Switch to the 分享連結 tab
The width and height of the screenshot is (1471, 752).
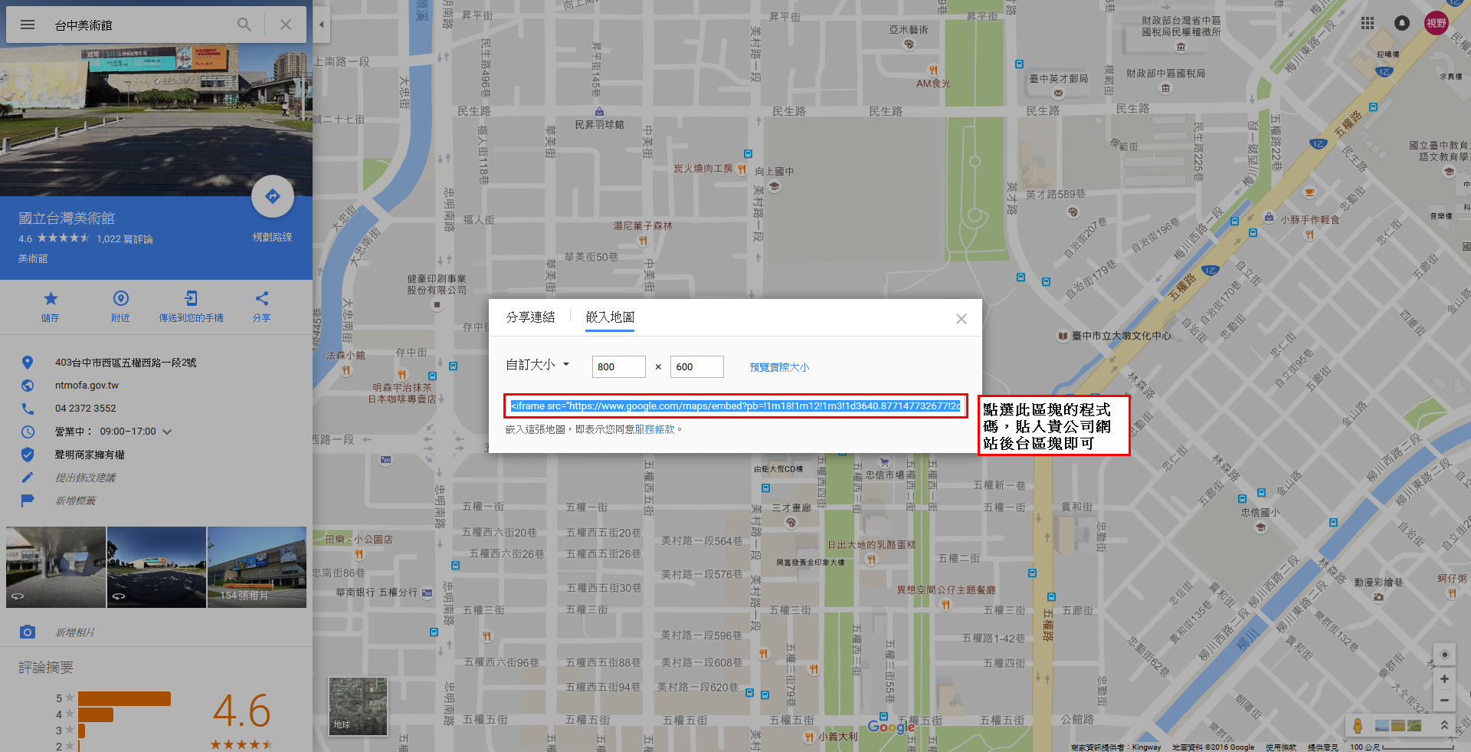coord(530,317)
